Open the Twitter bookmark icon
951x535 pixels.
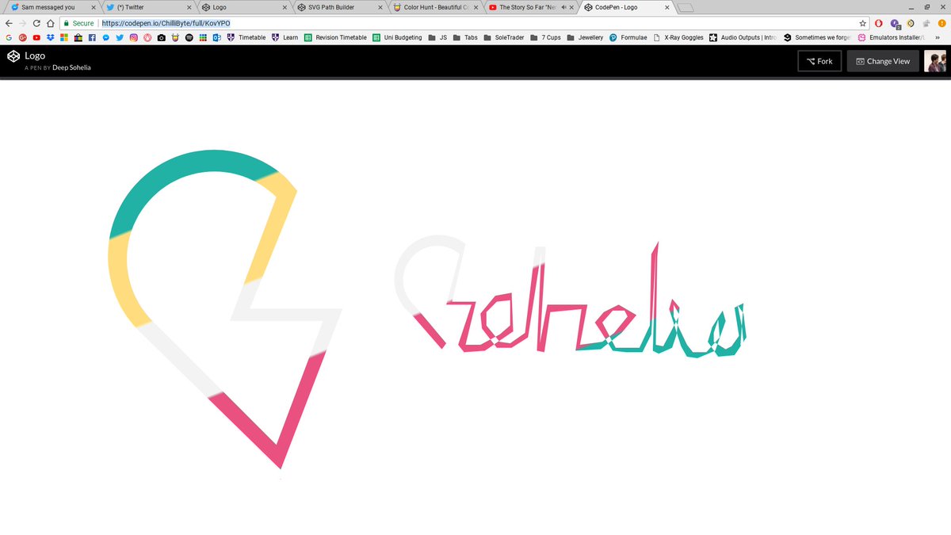point(120,37)
